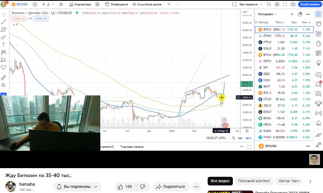The width and height of the screenshot is (323, 193).
Task: Open the calendar panel in right sidebar
Action: click(x=318, y=53)
